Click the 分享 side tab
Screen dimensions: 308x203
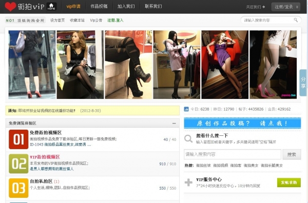(303, 83)
